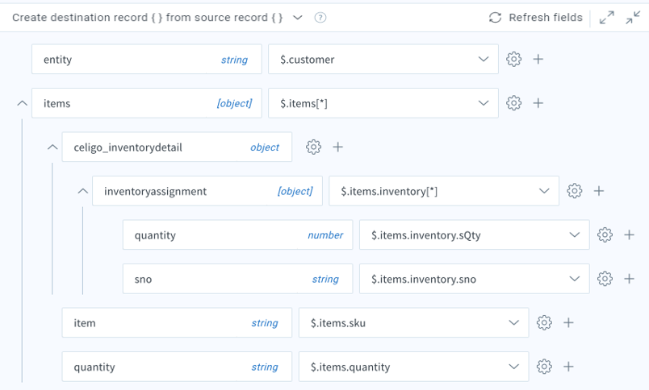The width and height of the screenshot is (649, 390).
Task: Open the $.customer source field dropdown
Action: (x=483, y=59)
